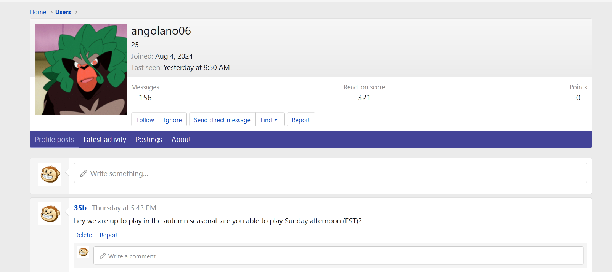Click the monkey avatar beside 35b's post
This screenshot has height=272, width=612.
[50, 214]
